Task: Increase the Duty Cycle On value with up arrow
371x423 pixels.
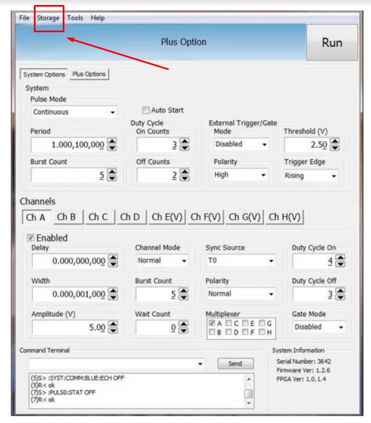Action: coord(341,258)
